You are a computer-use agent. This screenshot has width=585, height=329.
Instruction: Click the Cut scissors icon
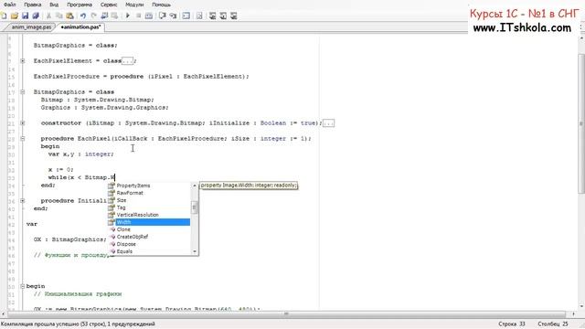tap(48, 16)
